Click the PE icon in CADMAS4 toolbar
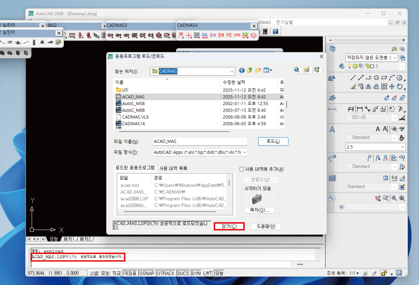Viewport: 419px width, 285px height. pos(229,35)
